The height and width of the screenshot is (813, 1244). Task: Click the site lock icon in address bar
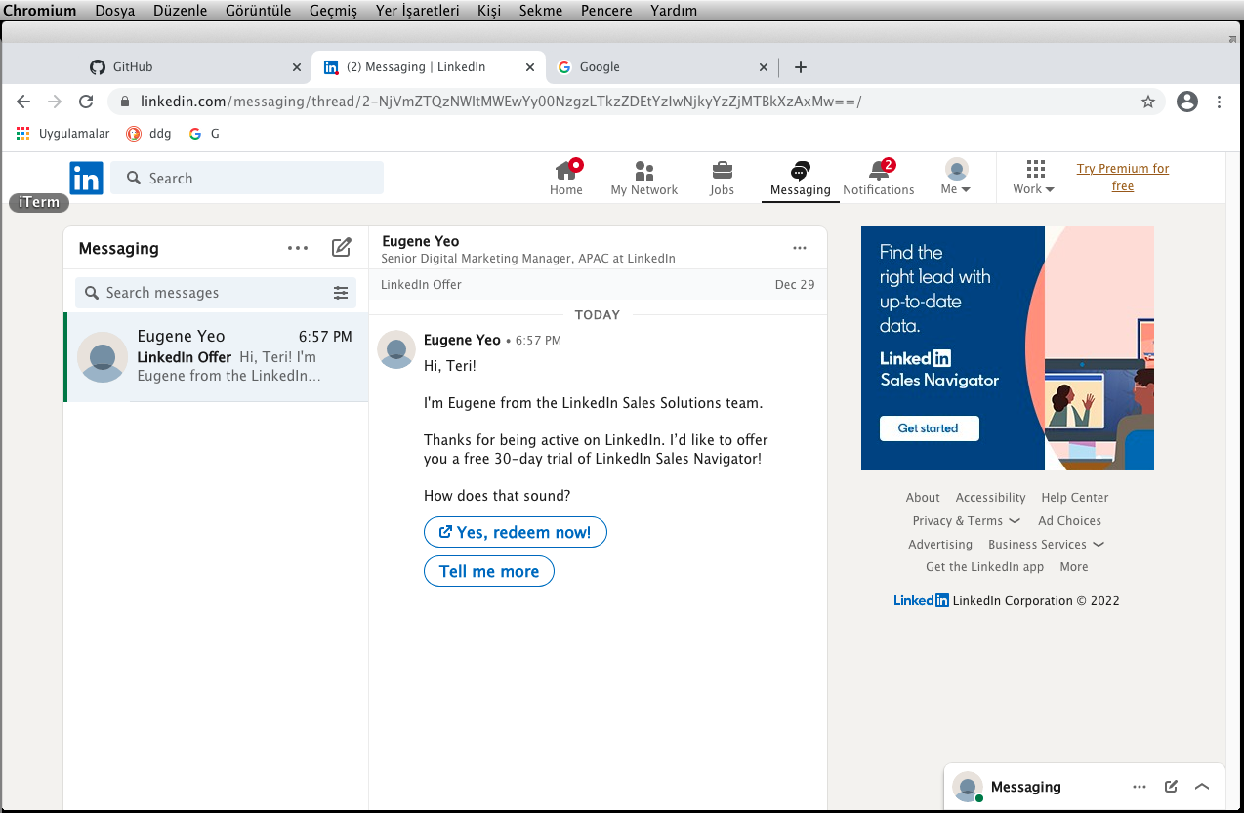[125, 102]
